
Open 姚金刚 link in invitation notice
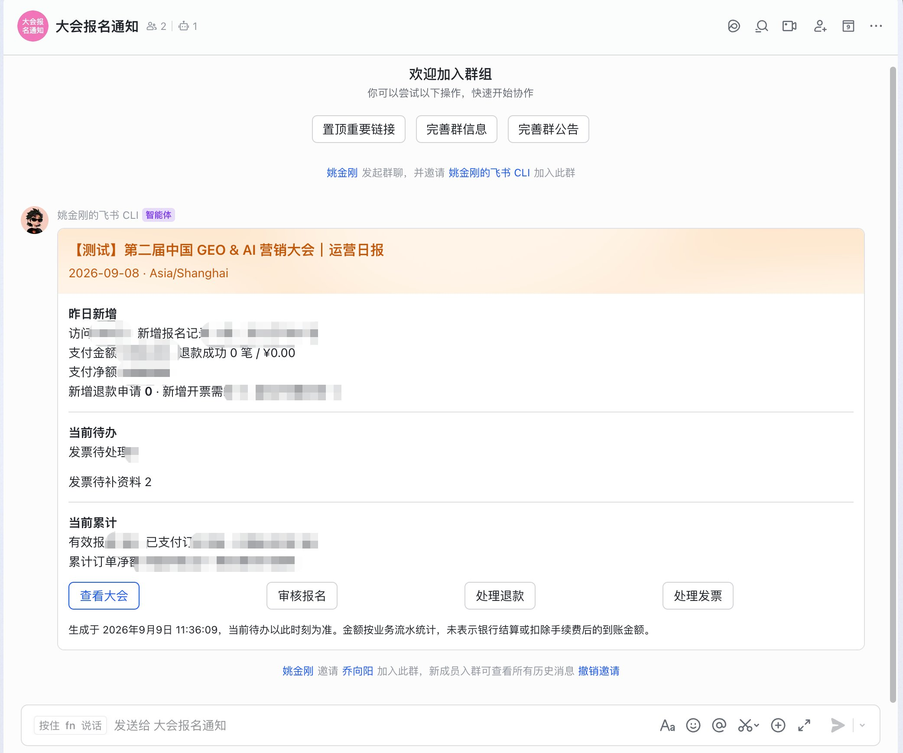pos(298,671)
